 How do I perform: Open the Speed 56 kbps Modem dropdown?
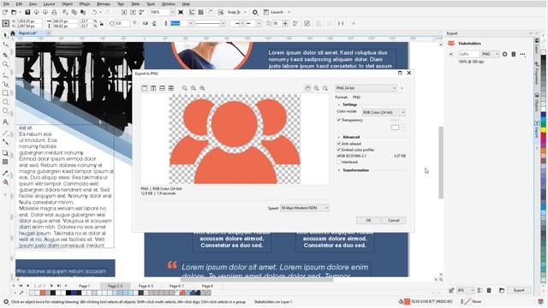[304, 208]
